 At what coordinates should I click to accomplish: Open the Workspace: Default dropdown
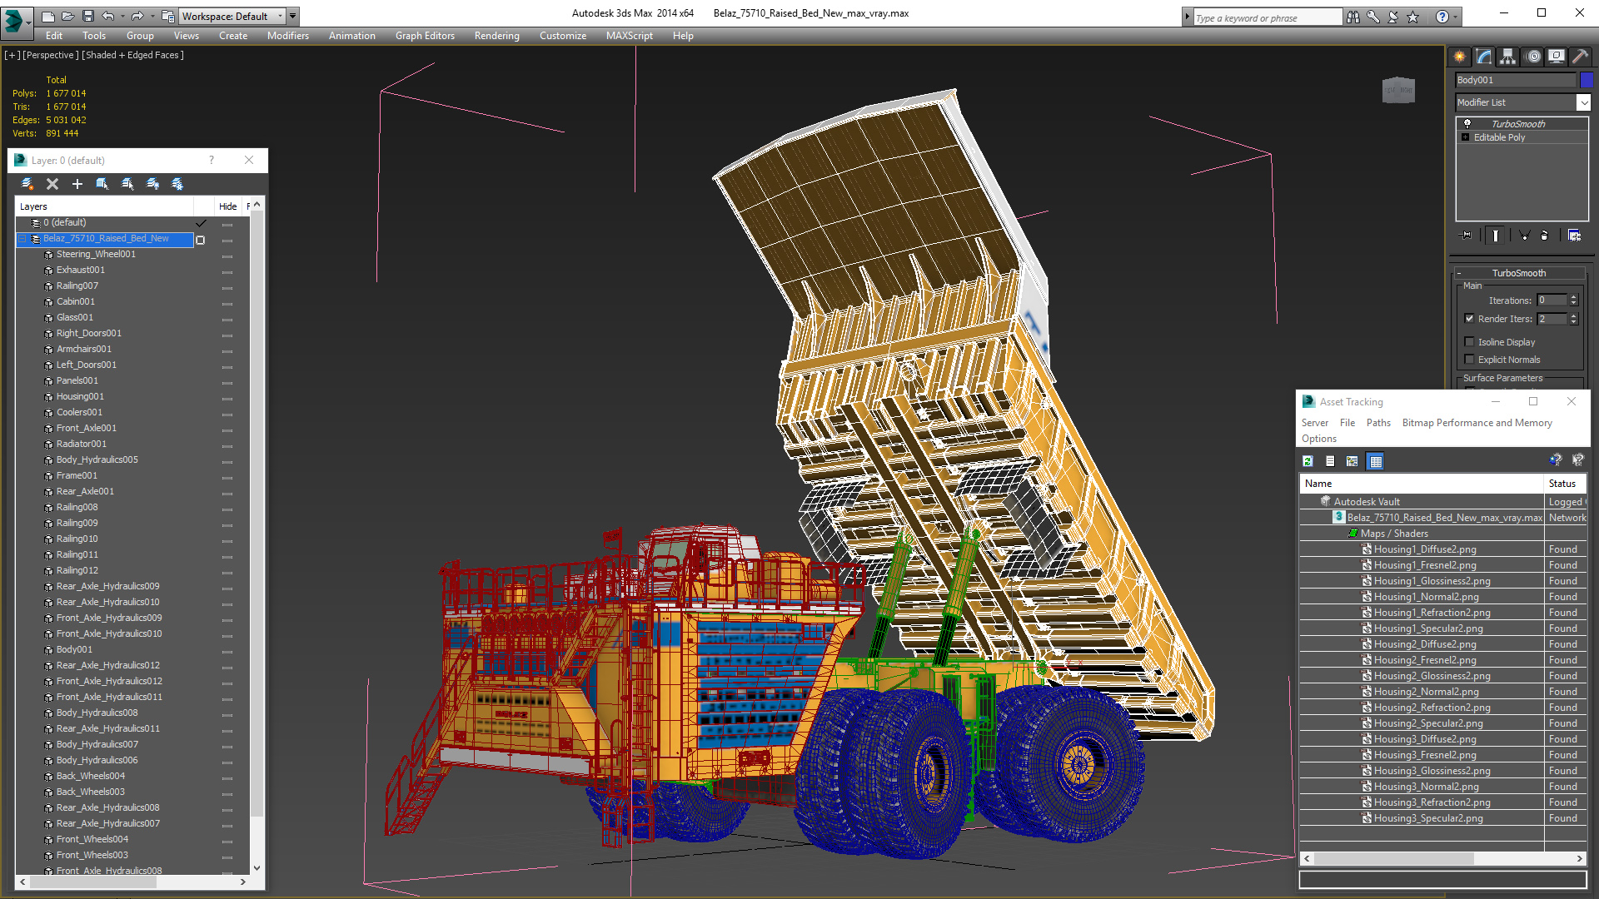coord(233,16)
